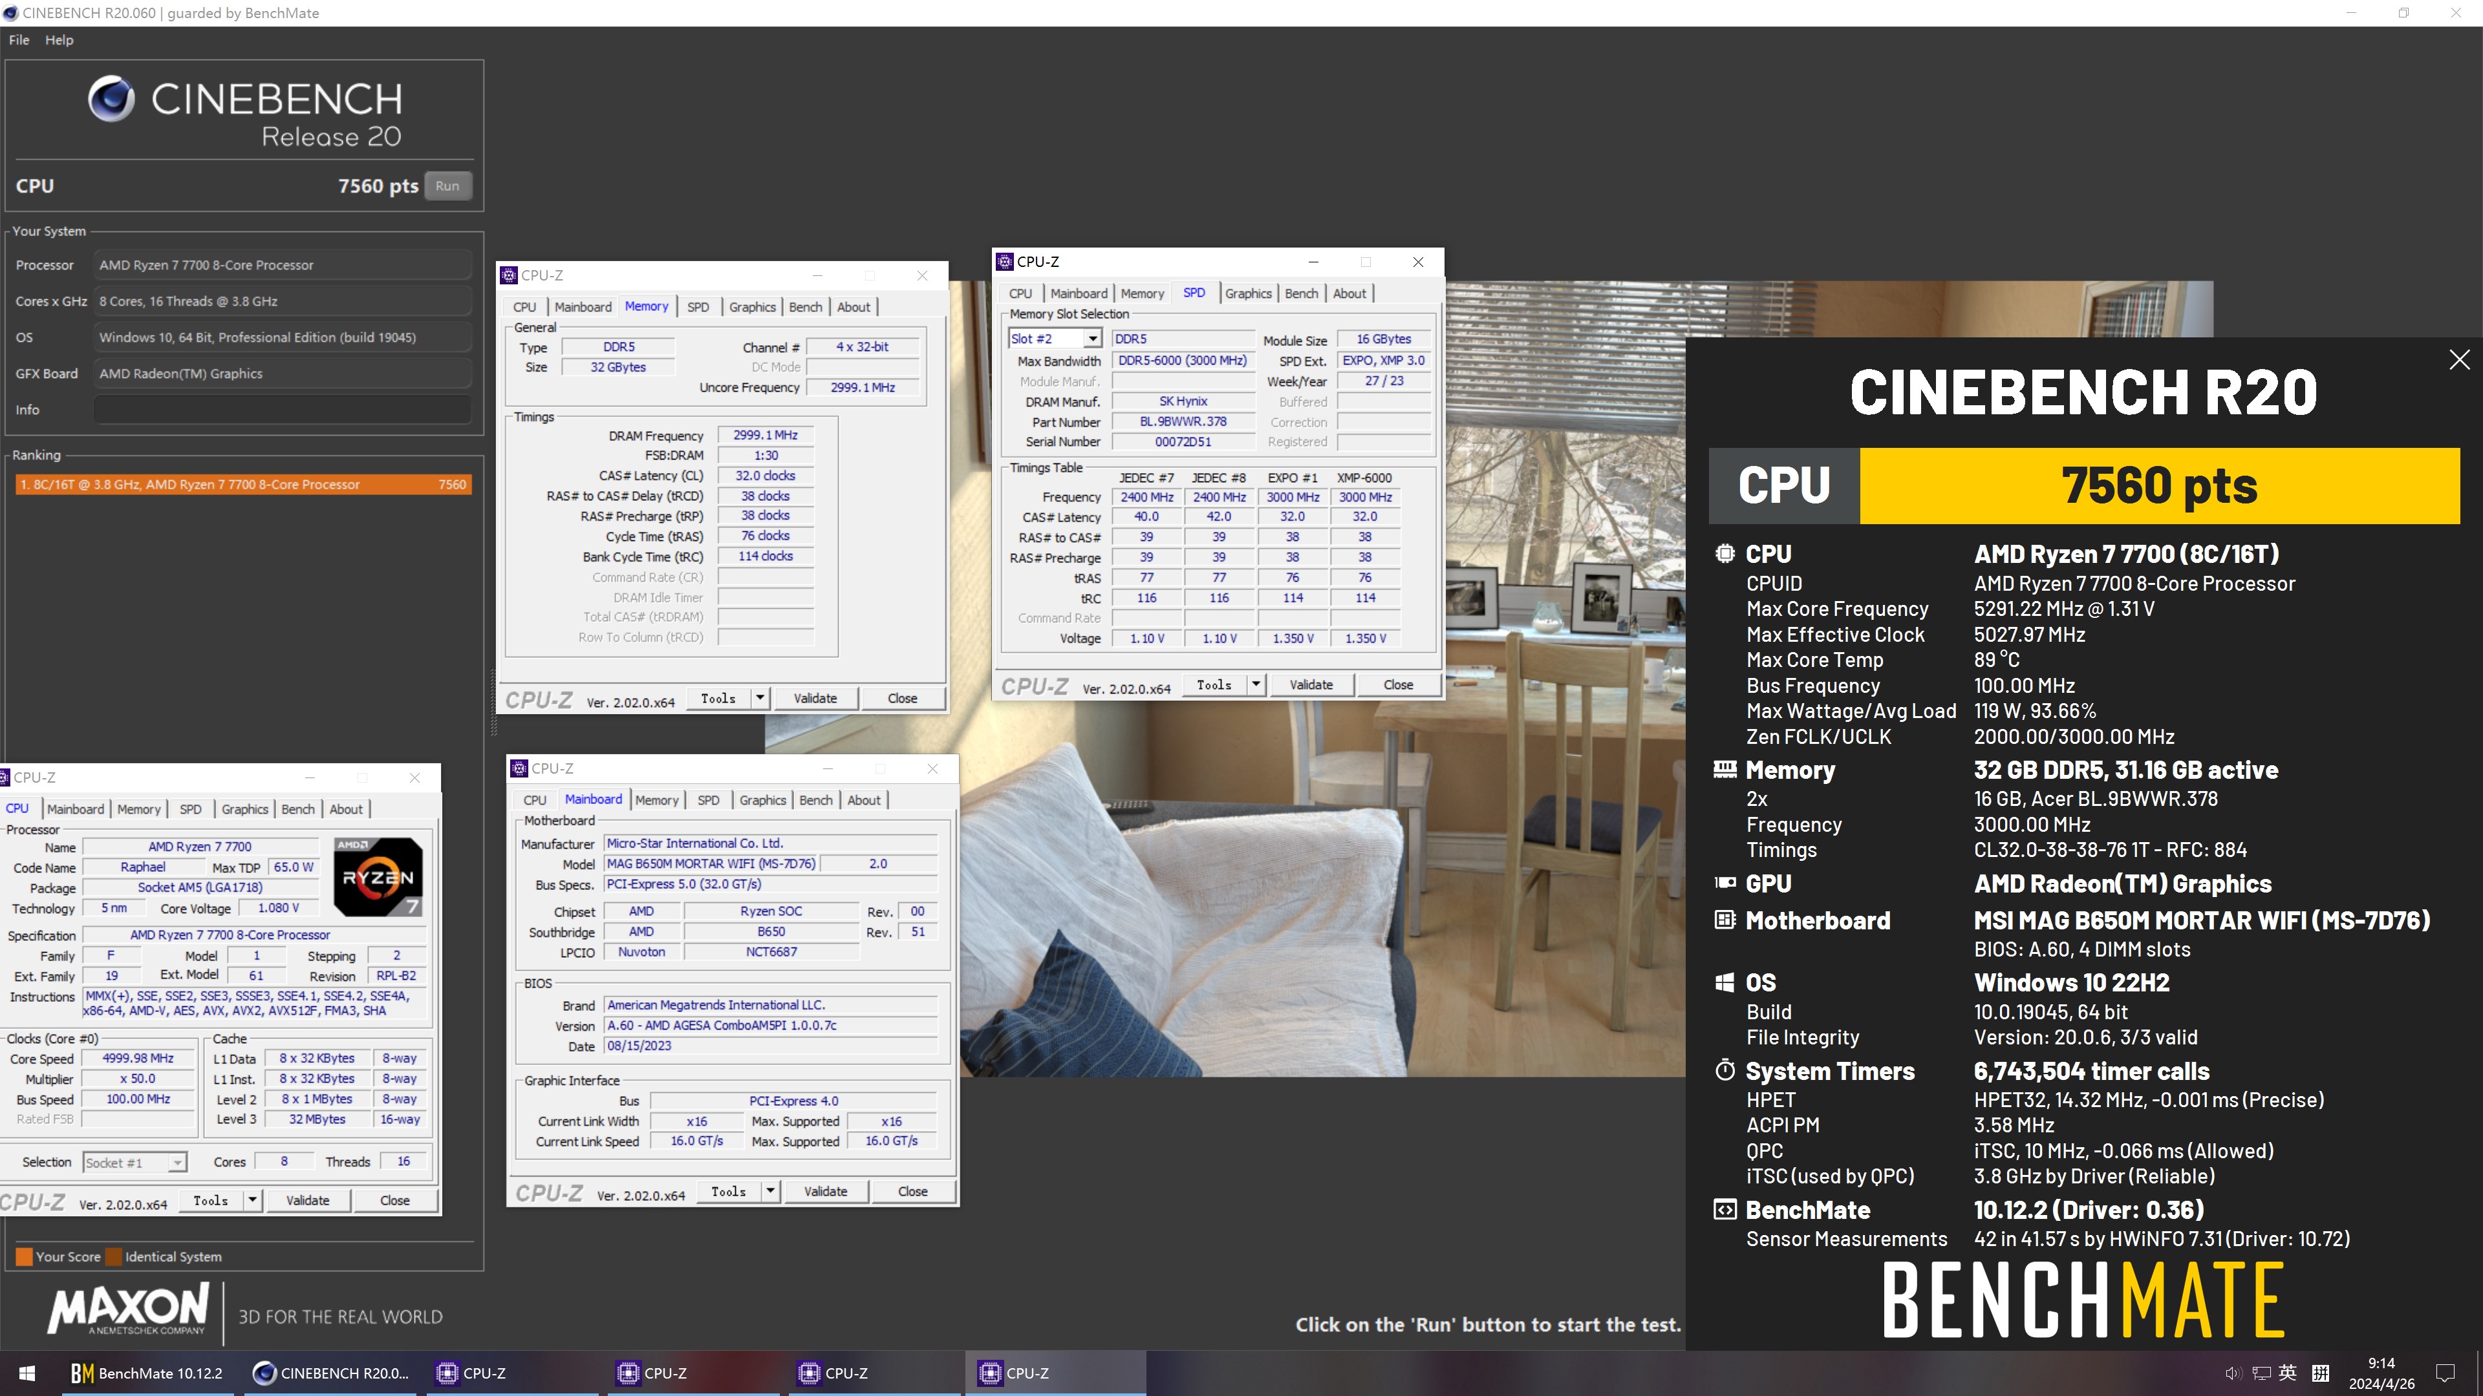Select the first CPU-Z taskbar item
The image size is (2483, 1396).
[513, 1373]
